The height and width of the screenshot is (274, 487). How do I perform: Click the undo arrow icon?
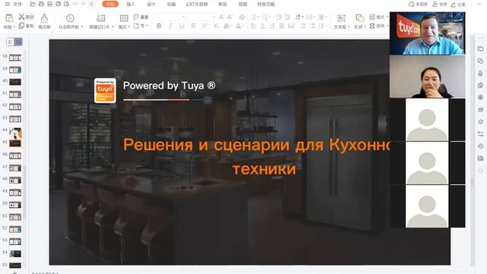click(x=75, y=4)
